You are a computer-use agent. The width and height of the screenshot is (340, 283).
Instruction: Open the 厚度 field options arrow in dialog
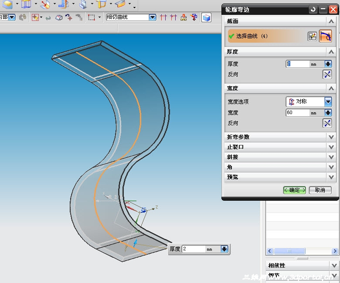(x=328, y=64)
